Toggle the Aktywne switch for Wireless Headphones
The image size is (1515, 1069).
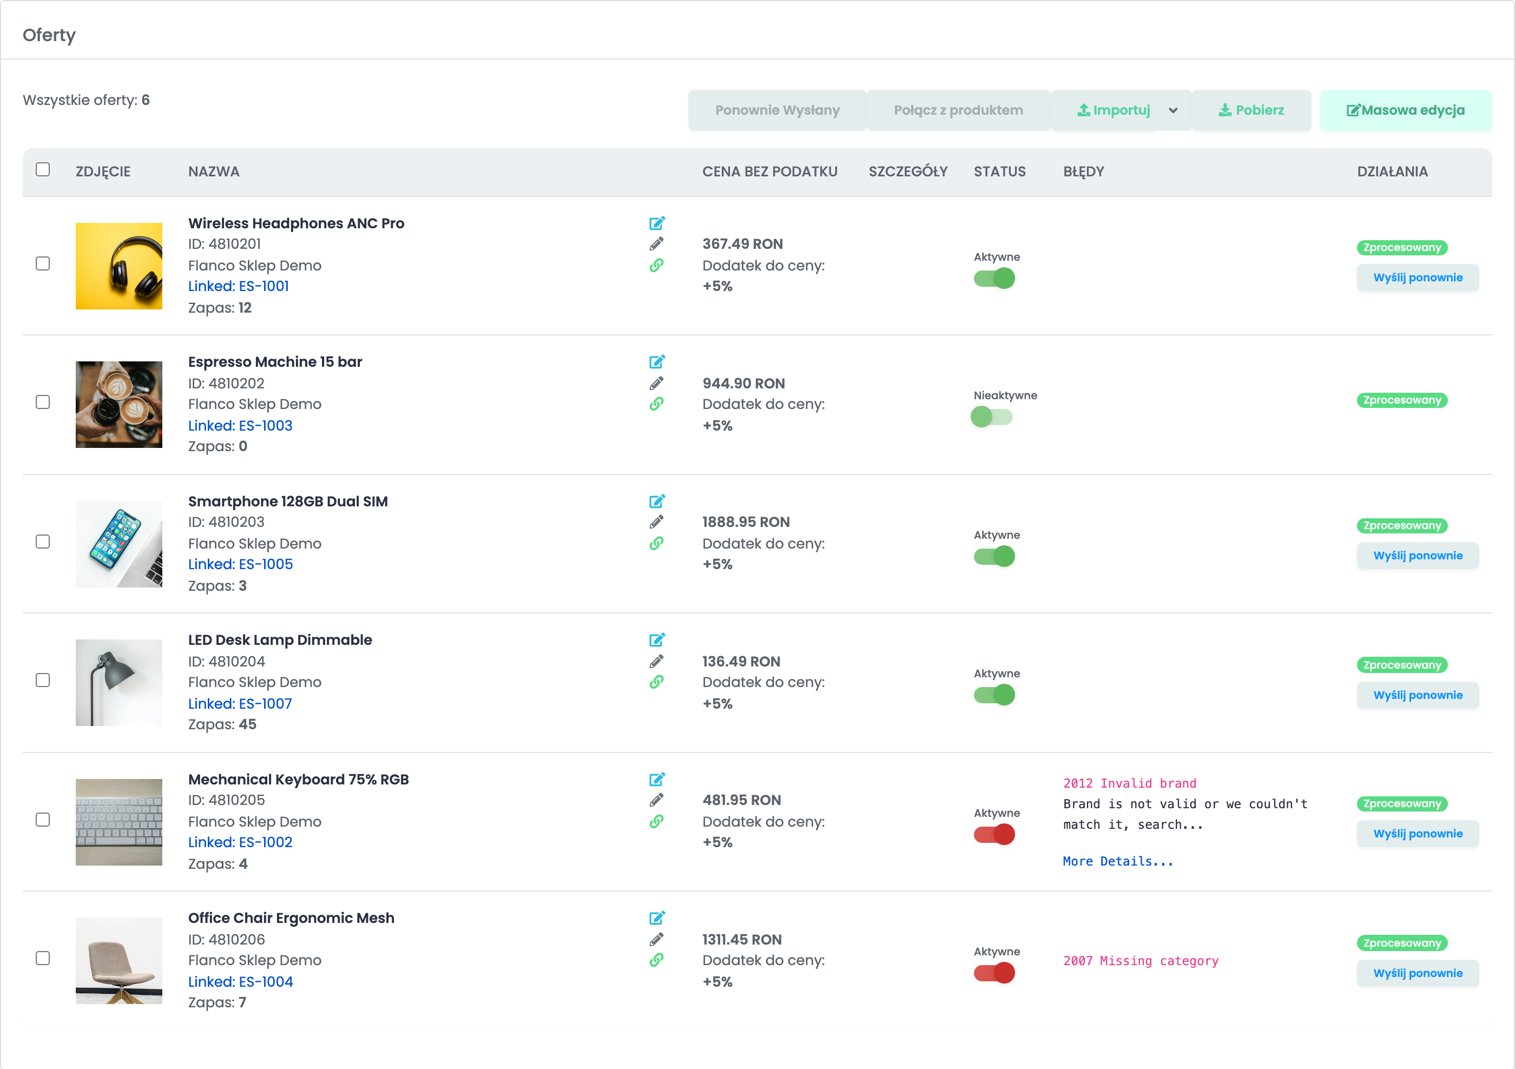(x=994, y=279)
